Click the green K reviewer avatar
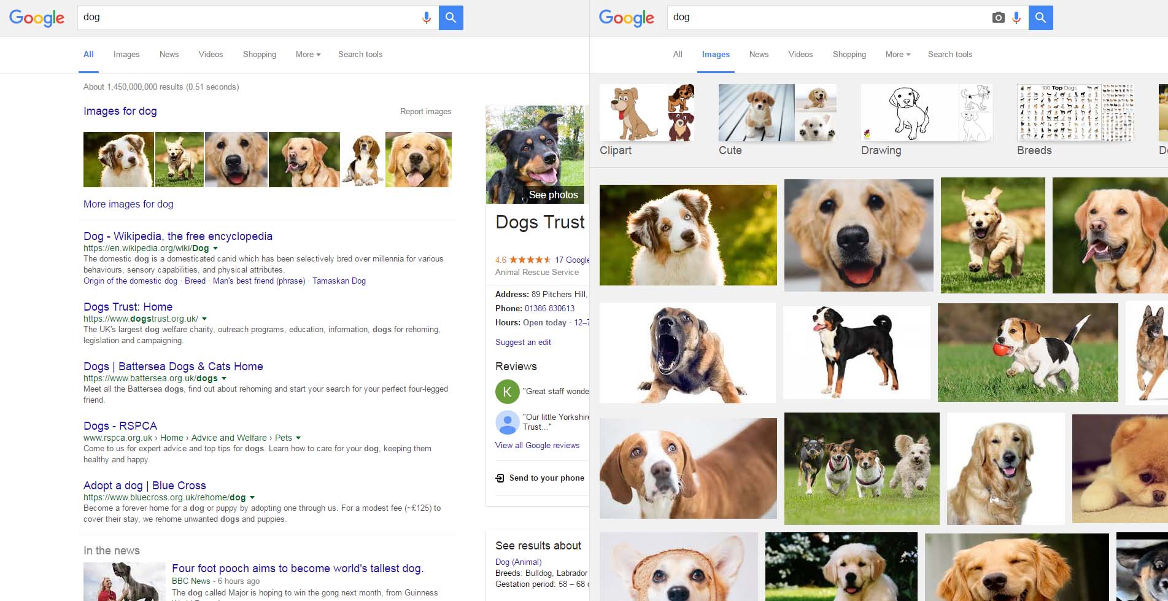The width and height of the screenshot is (1168, 601). [x=507, y=392]
